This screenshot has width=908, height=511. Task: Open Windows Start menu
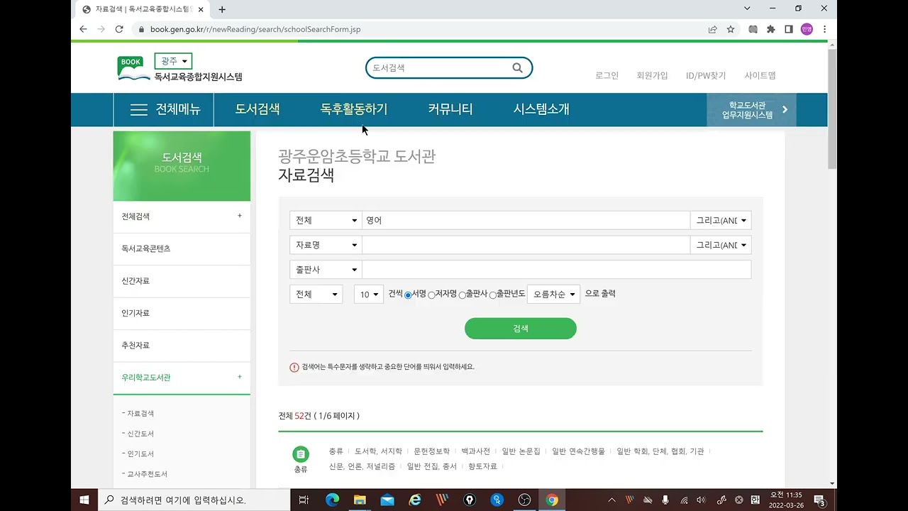[84, 500]
